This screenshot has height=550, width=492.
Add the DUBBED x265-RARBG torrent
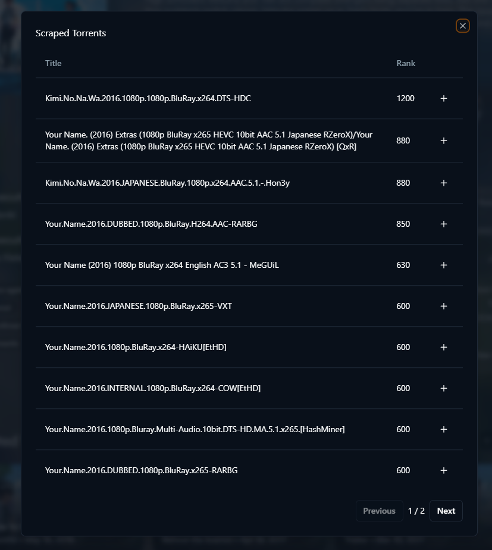coord(443,470)
